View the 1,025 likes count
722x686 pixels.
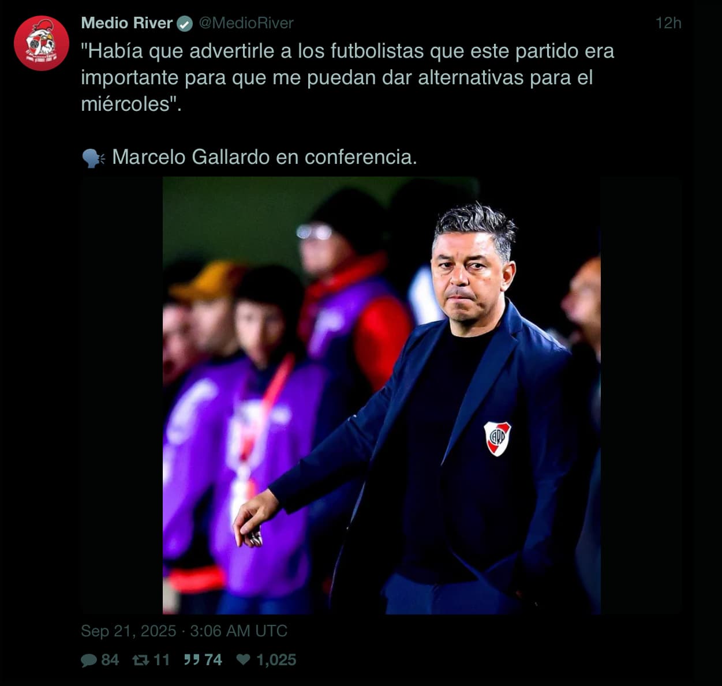point(276,660)
